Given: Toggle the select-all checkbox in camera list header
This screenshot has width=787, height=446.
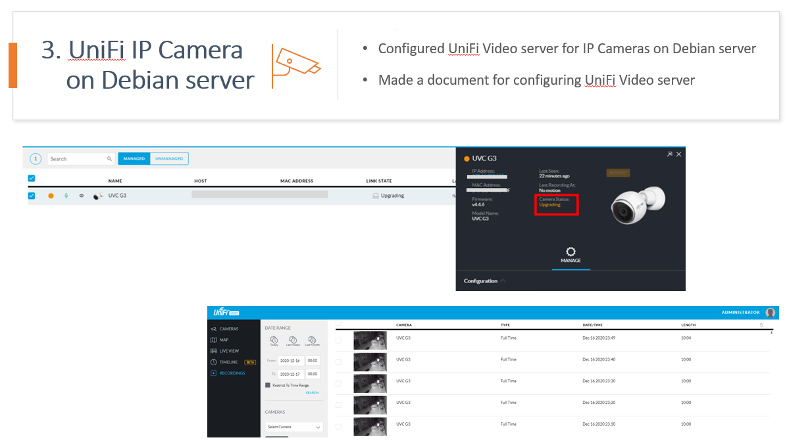Looking at the screenshot, I should (32, 178).
